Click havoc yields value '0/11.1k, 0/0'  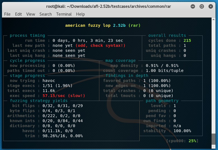coord(58,131)
